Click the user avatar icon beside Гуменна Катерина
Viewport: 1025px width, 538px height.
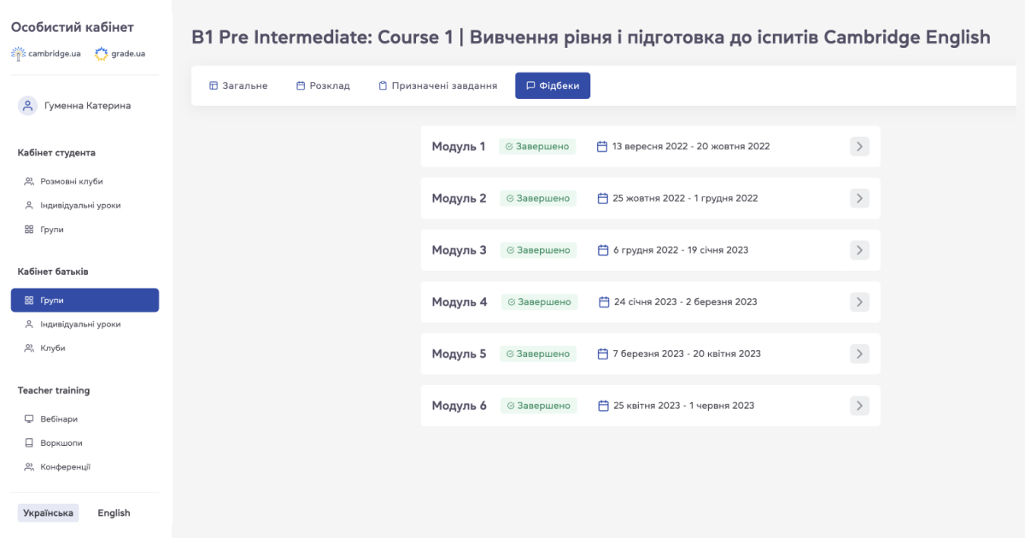[28, 106]
